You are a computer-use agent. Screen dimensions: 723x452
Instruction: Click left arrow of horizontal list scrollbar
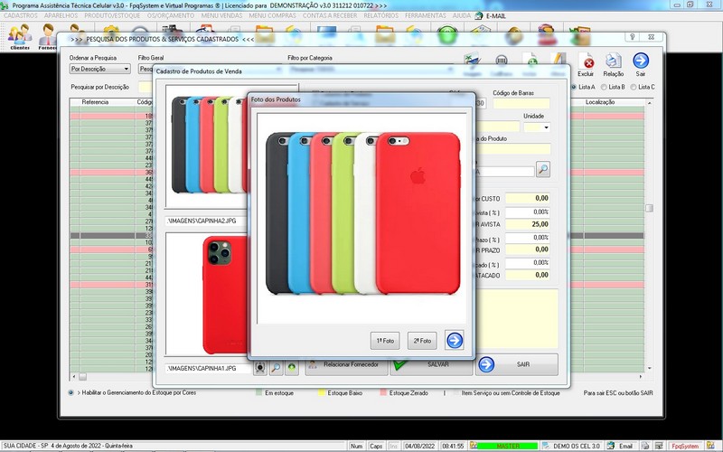tap(74, 376)
